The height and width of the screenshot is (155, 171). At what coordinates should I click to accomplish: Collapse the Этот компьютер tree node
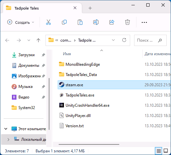(x=6, y=129)
